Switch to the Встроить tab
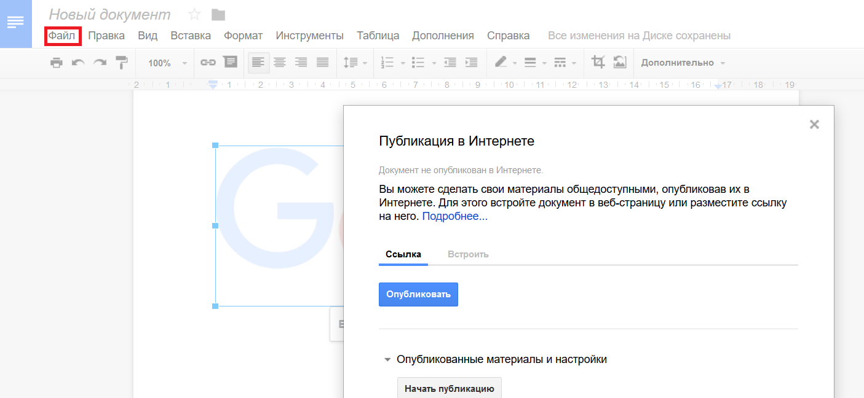 click(468, 254)
